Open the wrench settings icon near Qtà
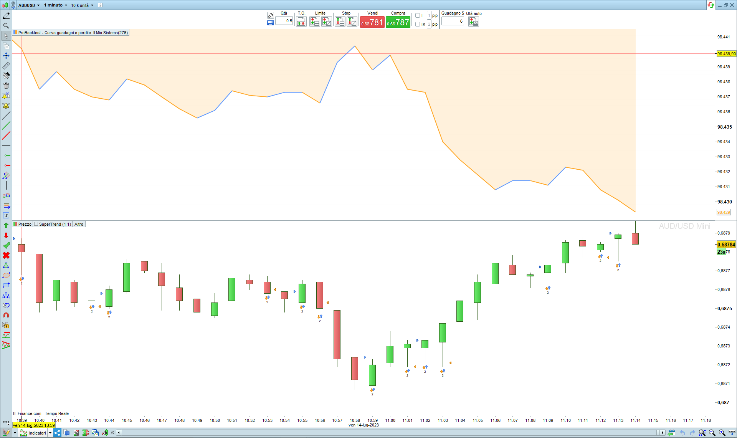 click(270, 15)
